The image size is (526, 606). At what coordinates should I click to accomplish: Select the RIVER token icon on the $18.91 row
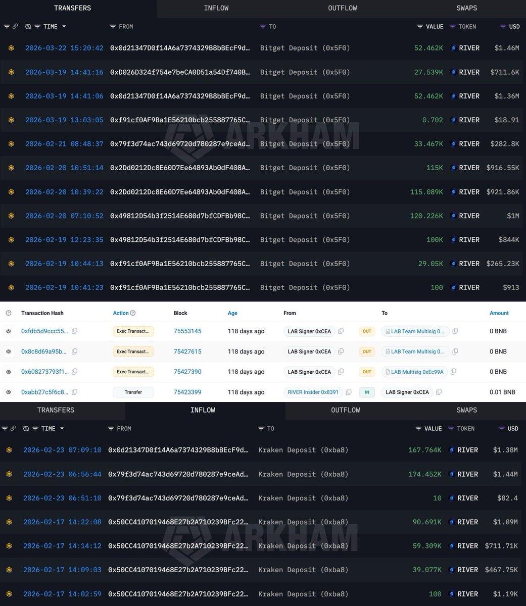coord(453,120)
